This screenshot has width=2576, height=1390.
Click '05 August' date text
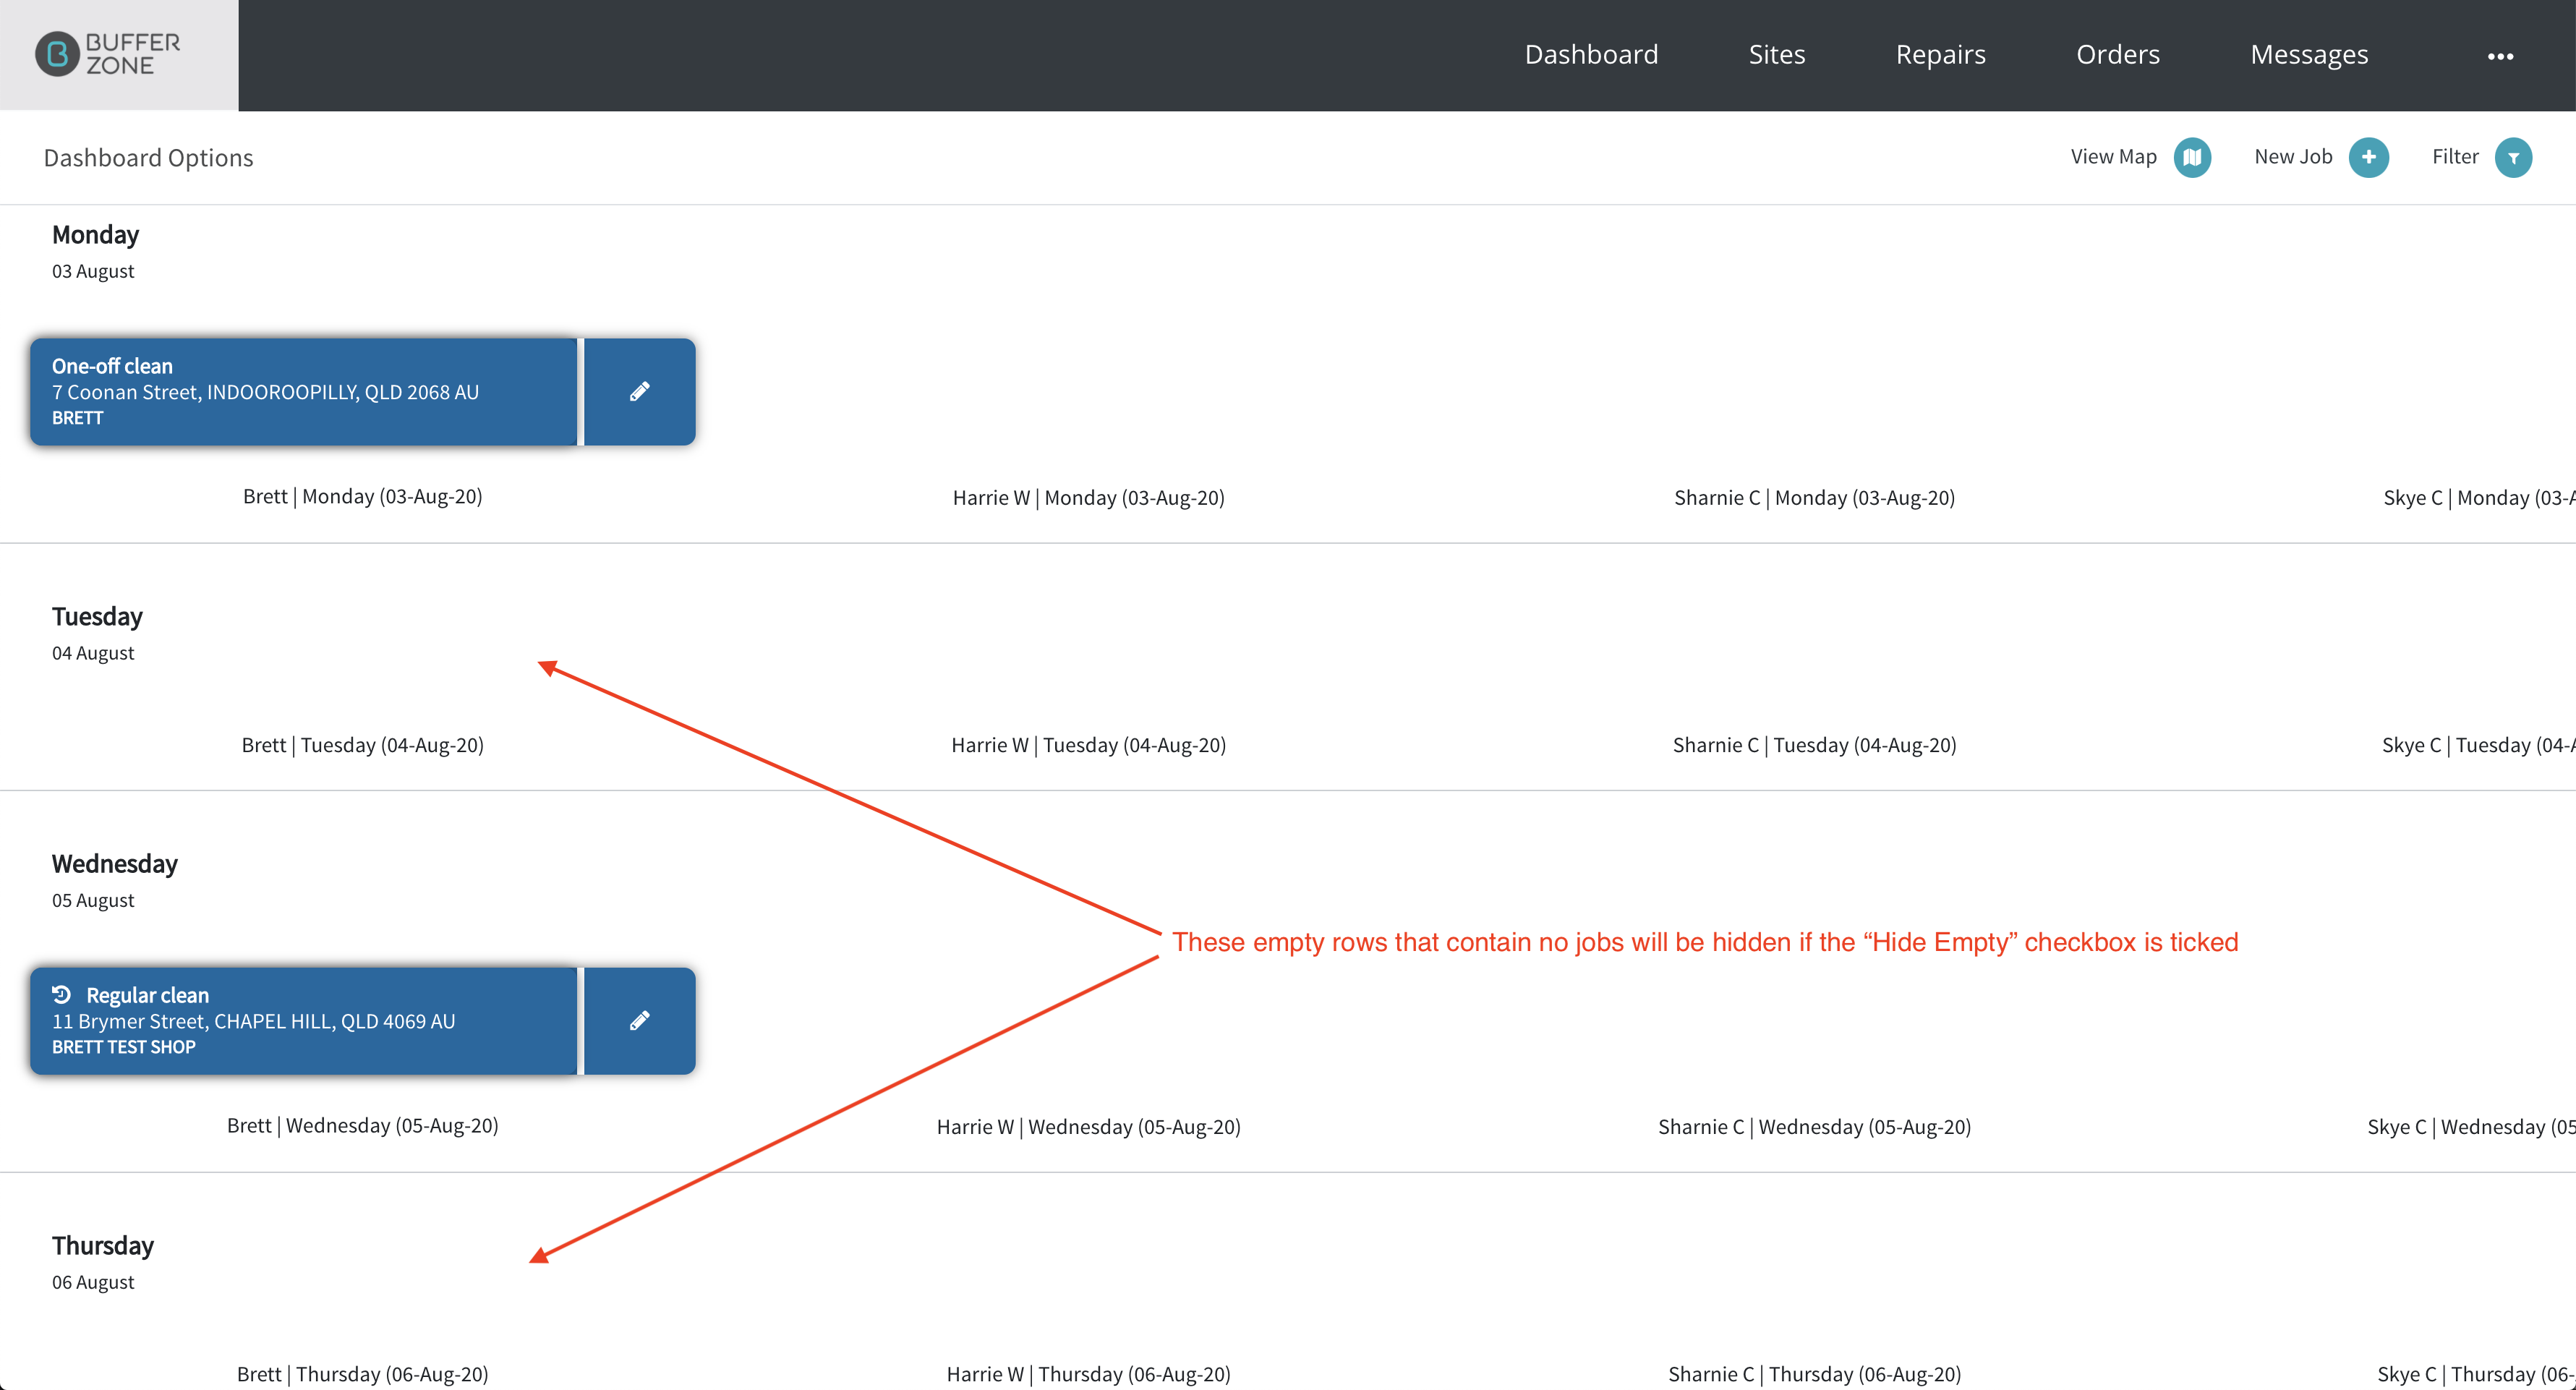click(x=93, y=901)
